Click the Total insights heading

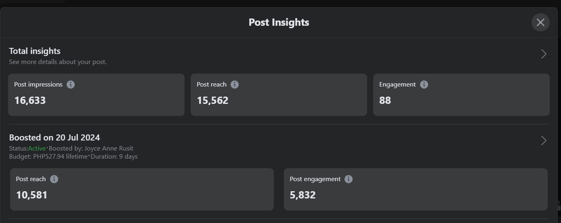tap(35, 51)
